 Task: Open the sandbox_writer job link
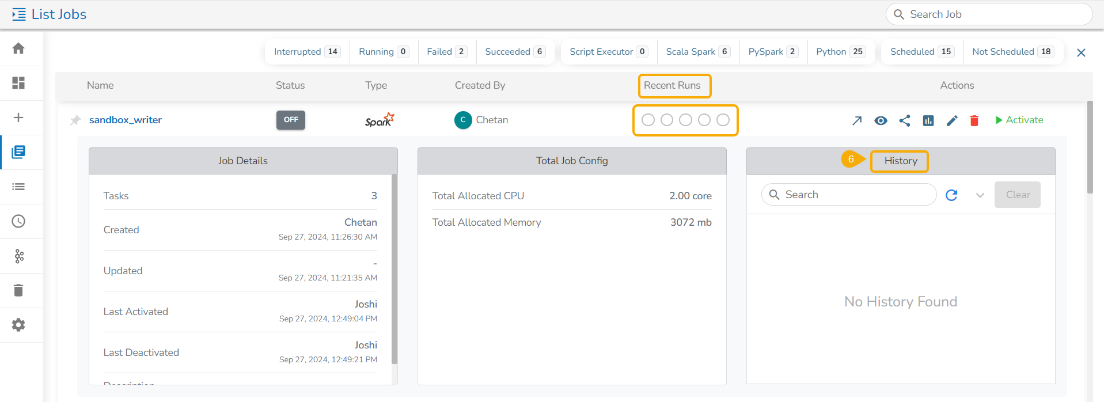(126, 120)
